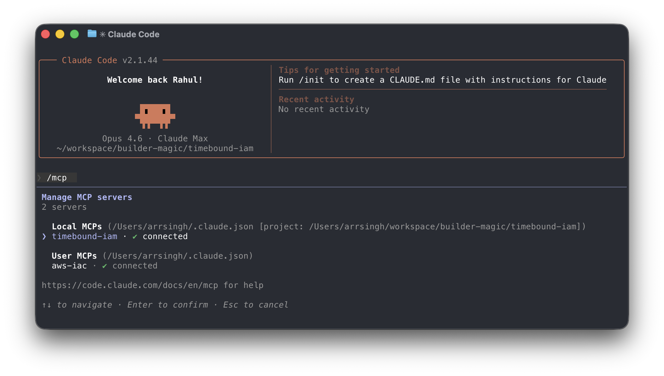Image resolution: width=664 pixels, height=376 pixels.
Task: Expand the User MCPs section
Action: (74, 256)
